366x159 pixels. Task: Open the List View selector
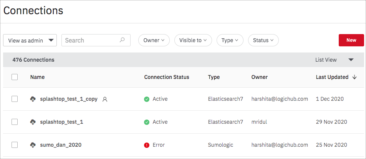tap(335, 60)
